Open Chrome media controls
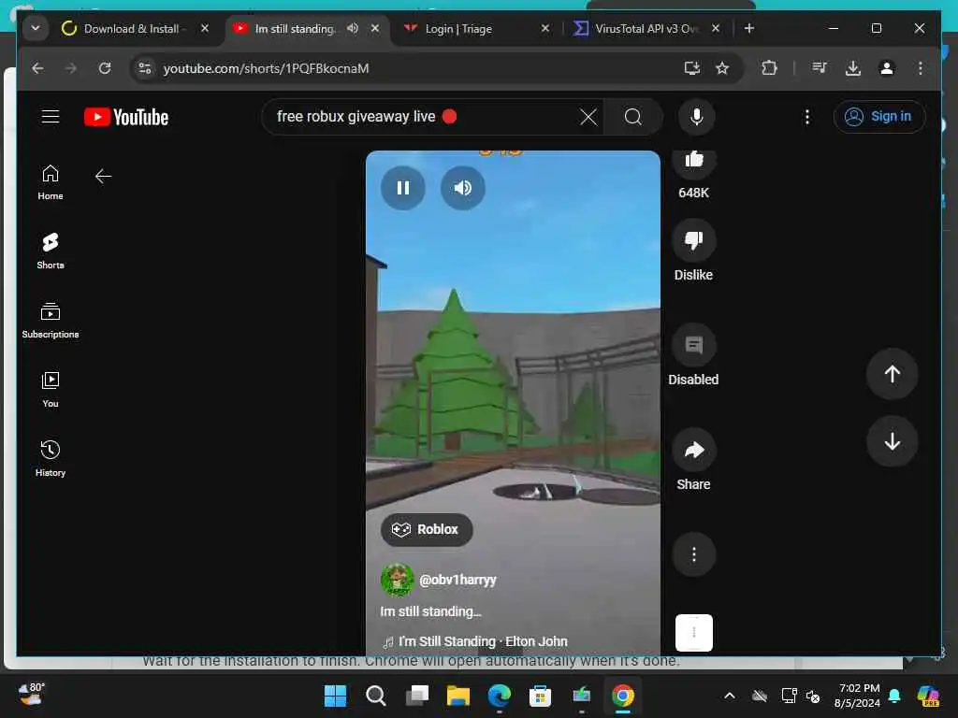This screenshot has height=718, width=958. click(820, 68)
